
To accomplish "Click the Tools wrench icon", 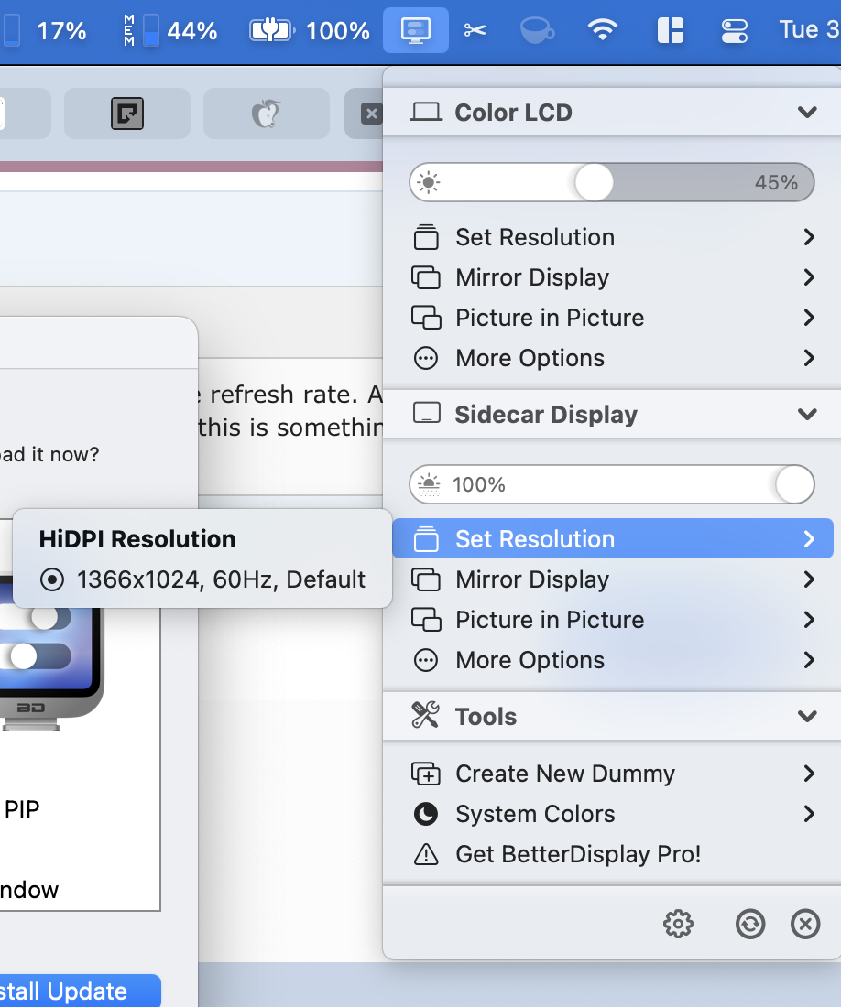I will click(x=425, y=715).
